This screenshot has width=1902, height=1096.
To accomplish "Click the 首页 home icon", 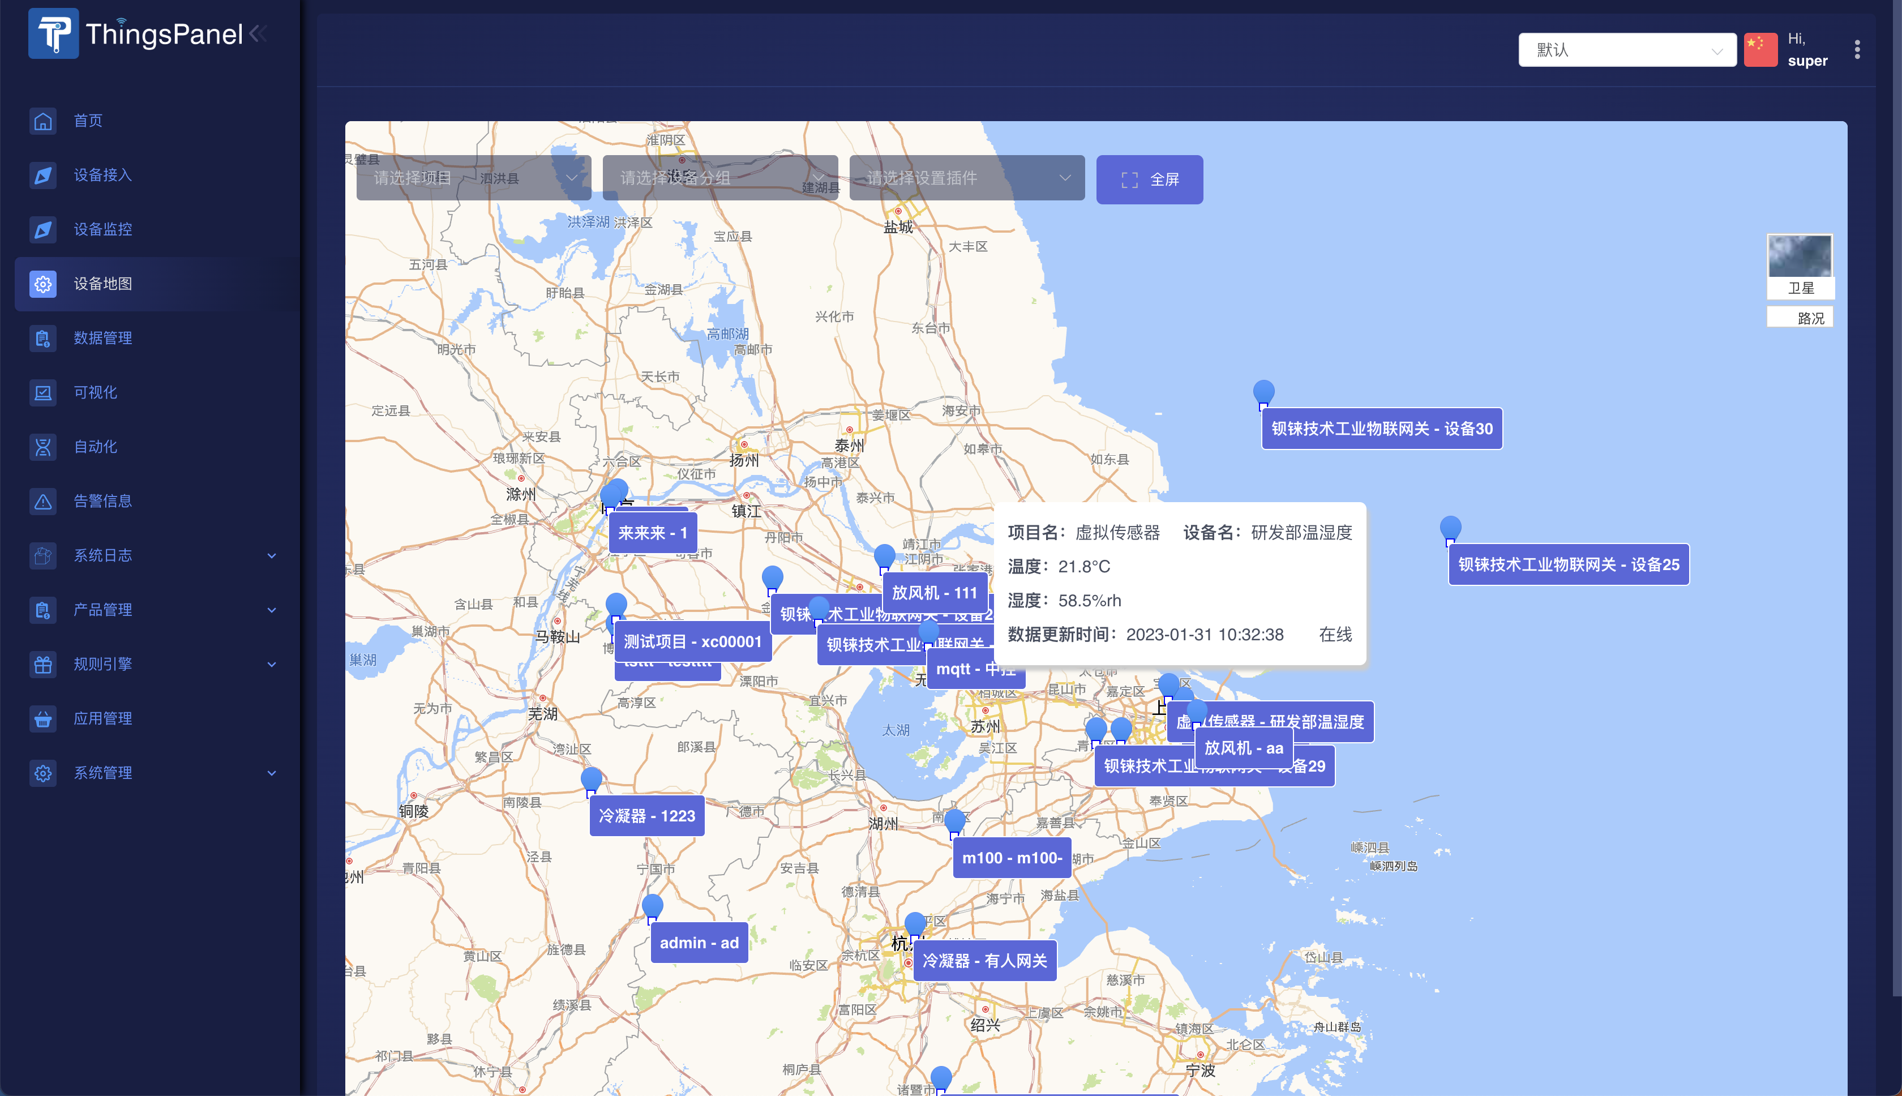I will (43, 121).
